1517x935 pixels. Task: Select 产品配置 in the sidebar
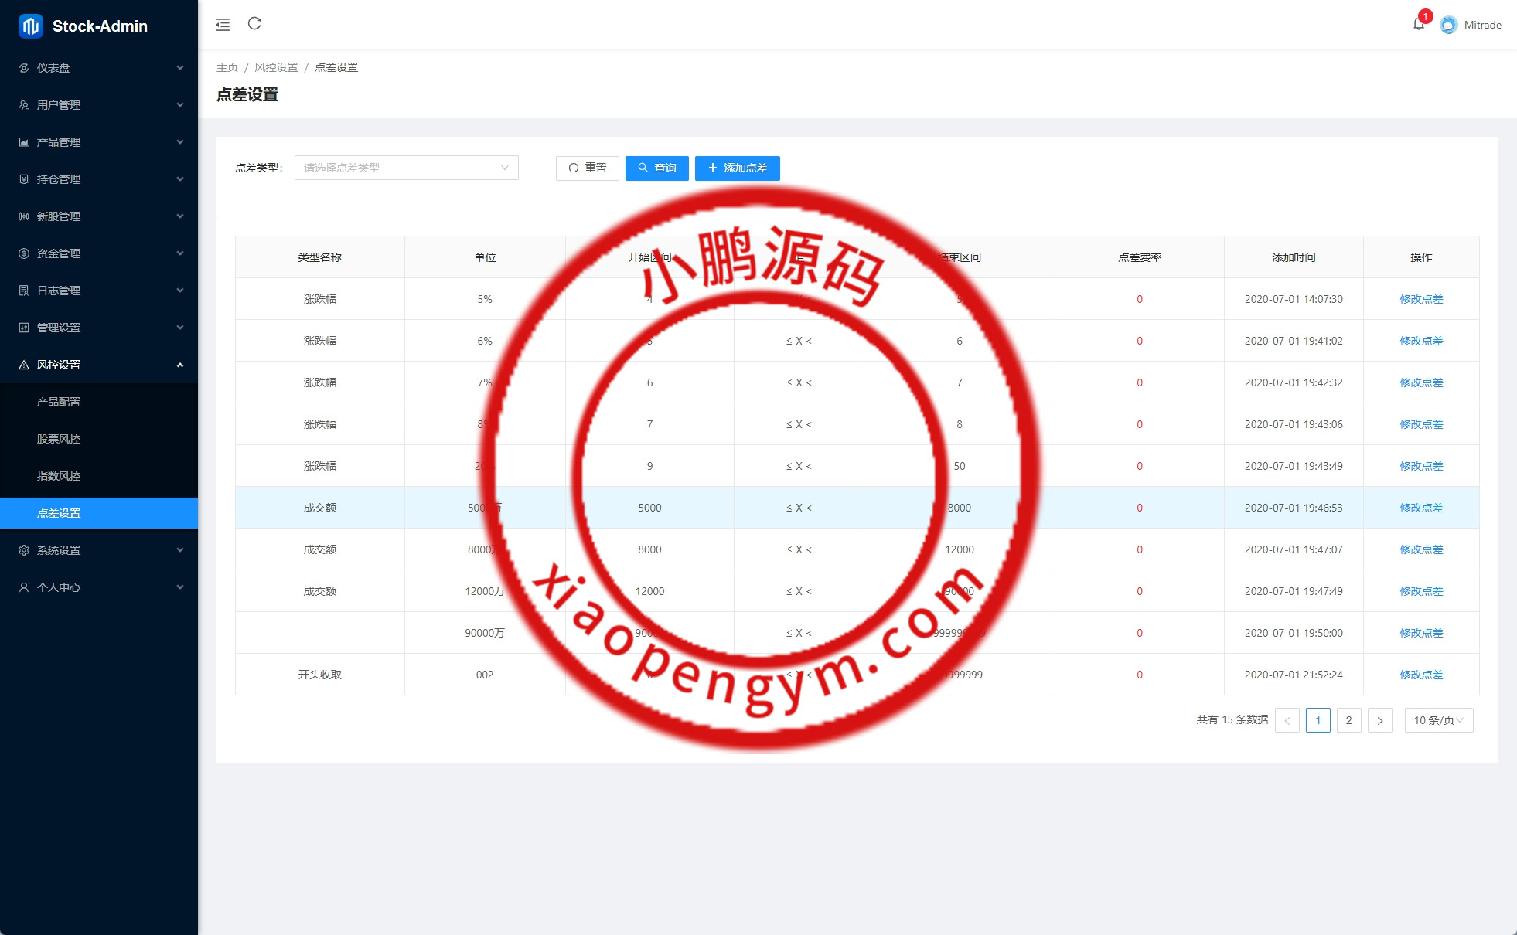58,401
